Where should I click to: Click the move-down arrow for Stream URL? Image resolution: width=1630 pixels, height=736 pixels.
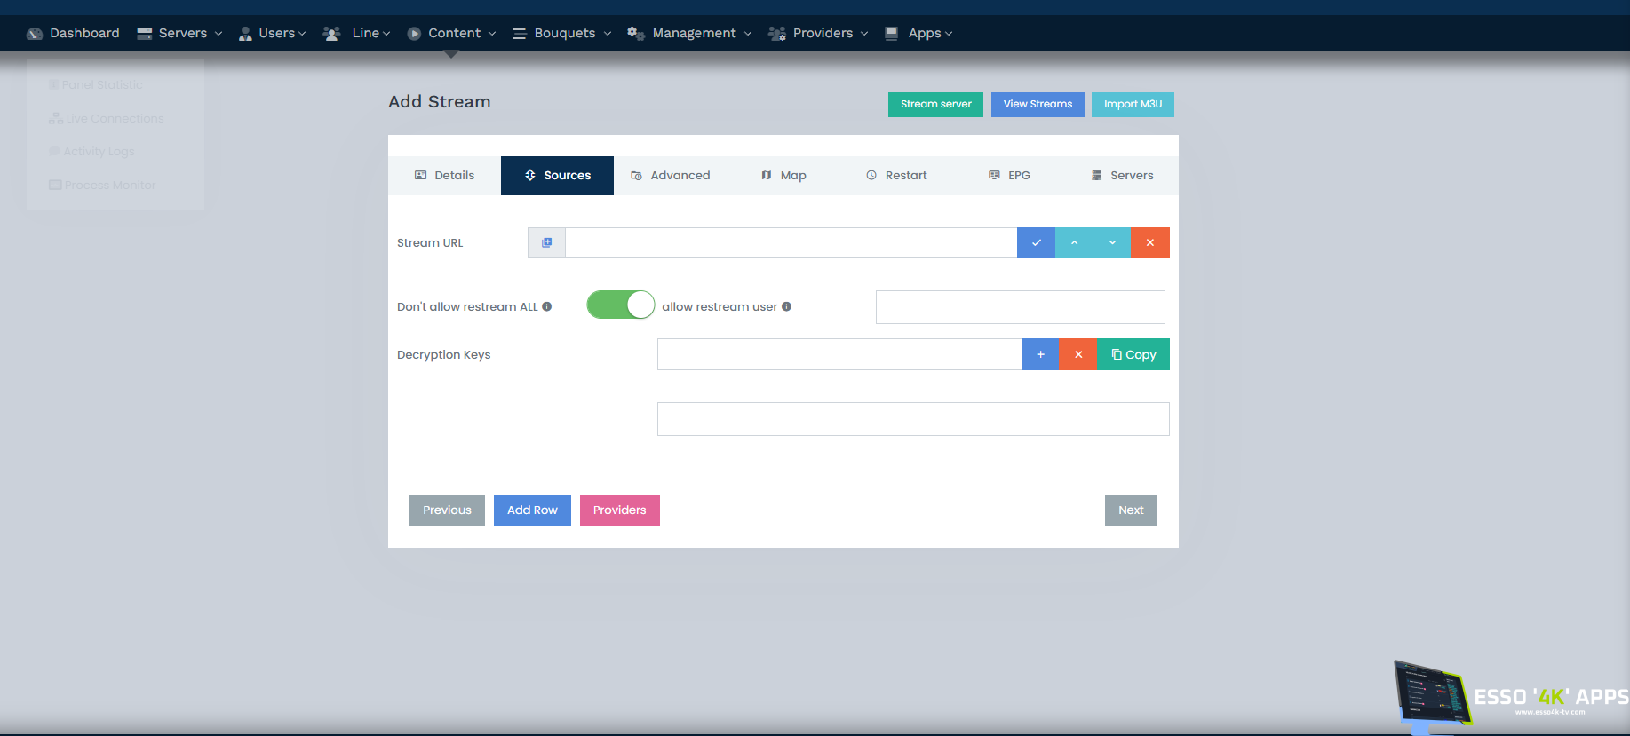[1112, 242]
